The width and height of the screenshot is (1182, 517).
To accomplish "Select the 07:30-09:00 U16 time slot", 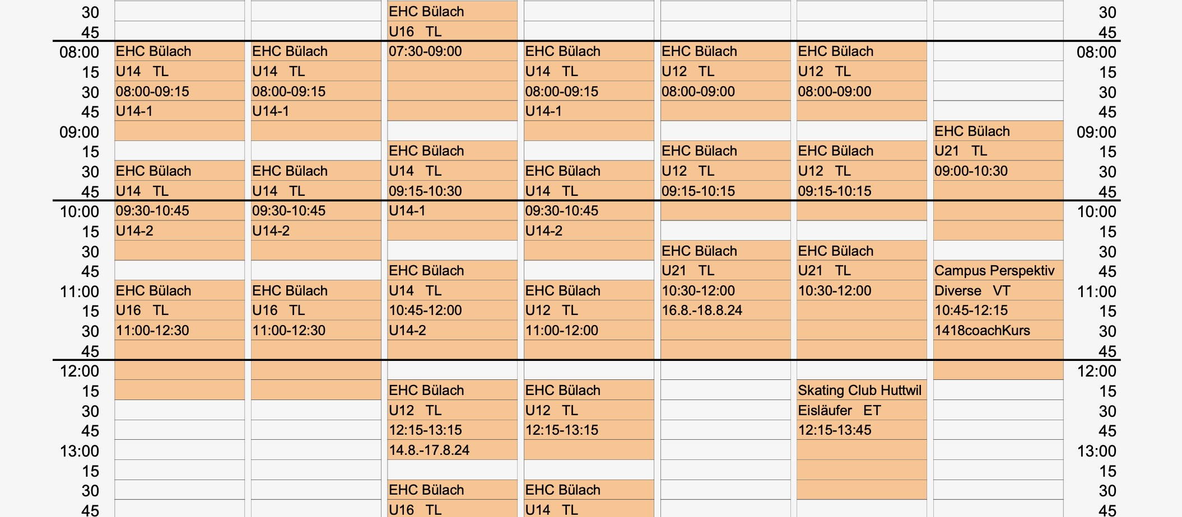I will (x=425, y=51).
